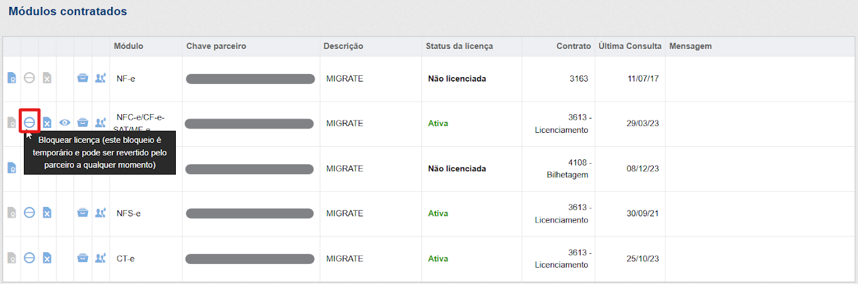Click the Contrato column header

coord(573,46)
